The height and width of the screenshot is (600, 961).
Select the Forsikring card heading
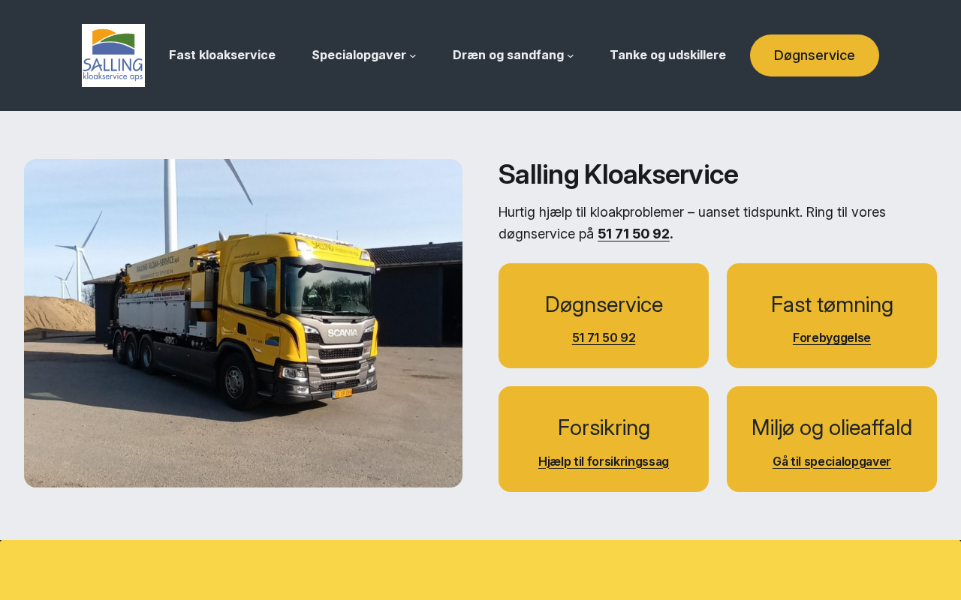pos(604,427)
